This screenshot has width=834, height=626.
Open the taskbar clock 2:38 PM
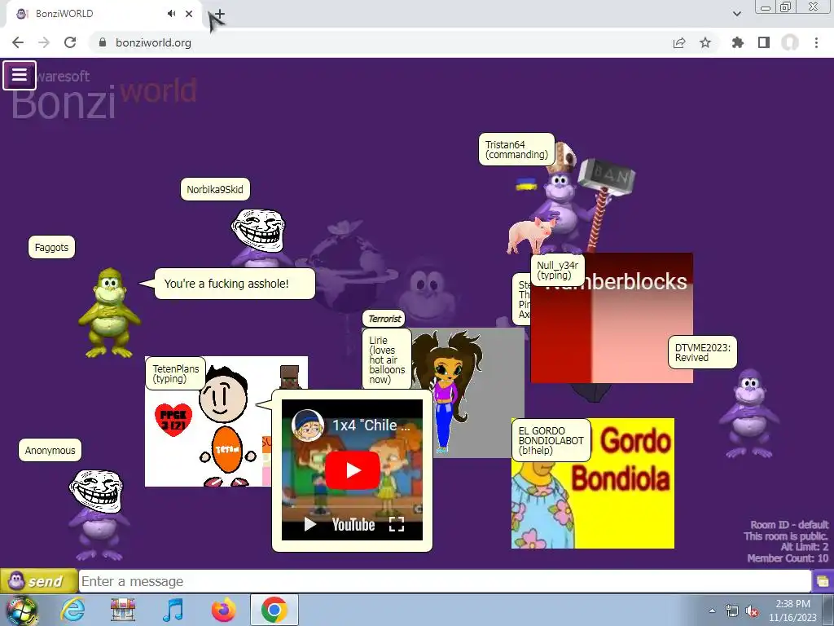coord(792,611)
